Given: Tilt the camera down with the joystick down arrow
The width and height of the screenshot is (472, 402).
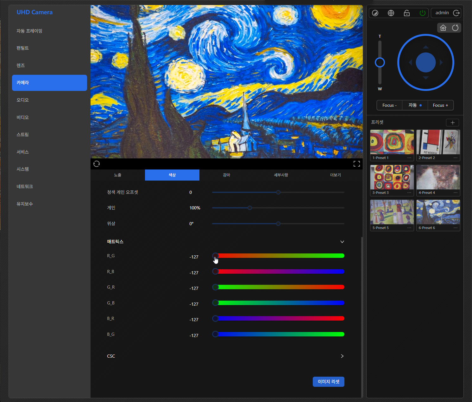Looking at the screenshot, I should 426,78.
